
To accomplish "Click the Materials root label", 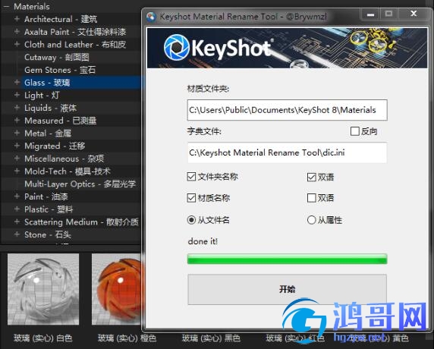I will 32,6.
